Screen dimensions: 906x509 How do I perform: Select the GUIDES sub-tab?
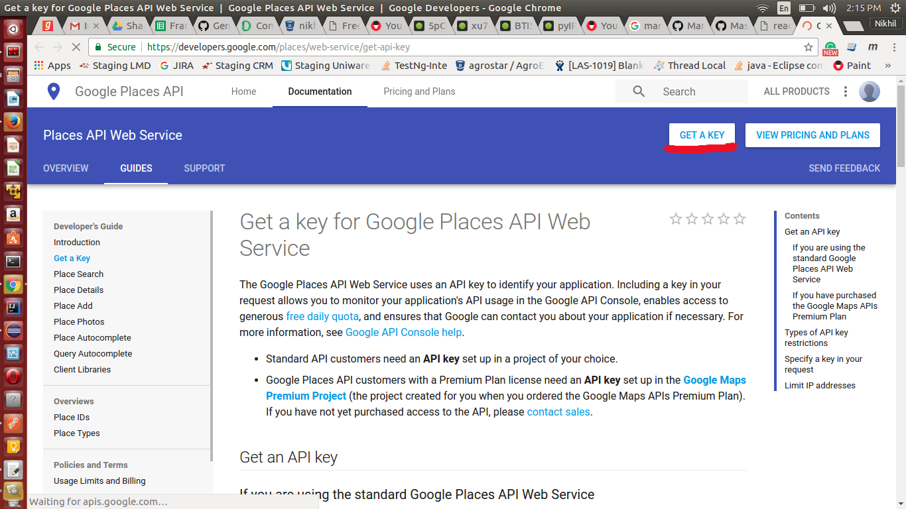click(x=136, y=168)
